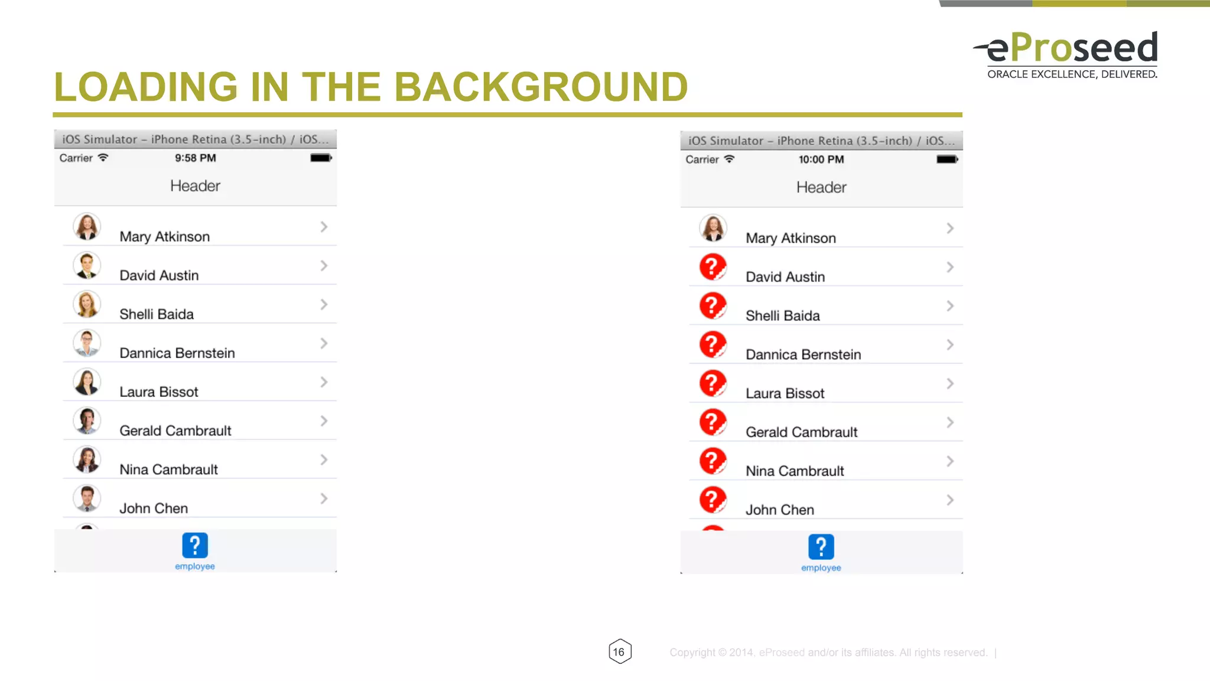Click Shelli Baida's photo in left list

tap(87, 305)
